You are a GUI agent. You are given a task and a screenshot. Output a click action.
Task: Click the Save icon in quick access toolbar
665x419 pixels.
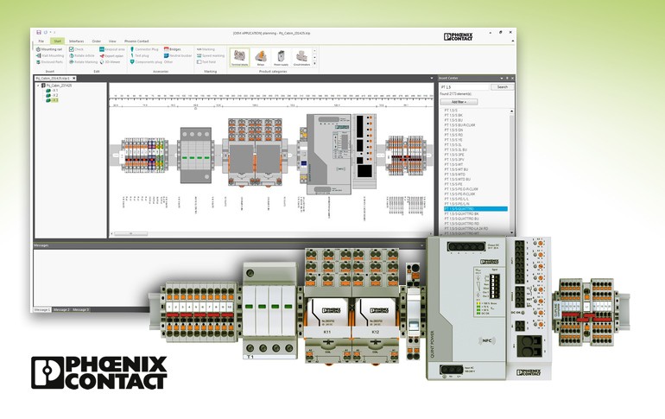(39, 32)
